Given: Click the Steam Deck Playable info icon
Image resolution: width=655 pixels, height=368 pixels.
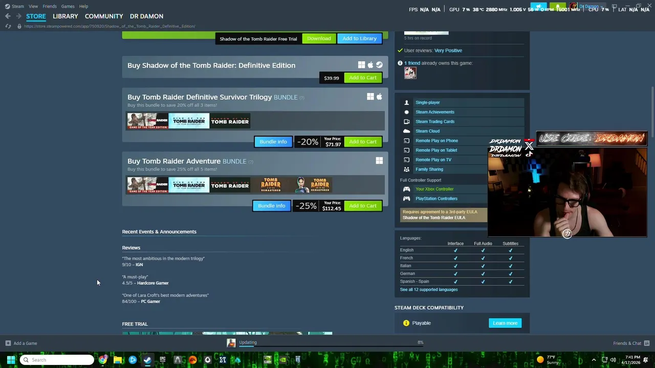Looking at the screenshot, I should point(406,323).
